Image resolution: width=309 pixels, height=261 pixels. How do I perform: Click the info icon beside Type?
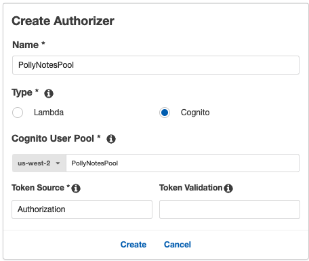tap(49, 94)
